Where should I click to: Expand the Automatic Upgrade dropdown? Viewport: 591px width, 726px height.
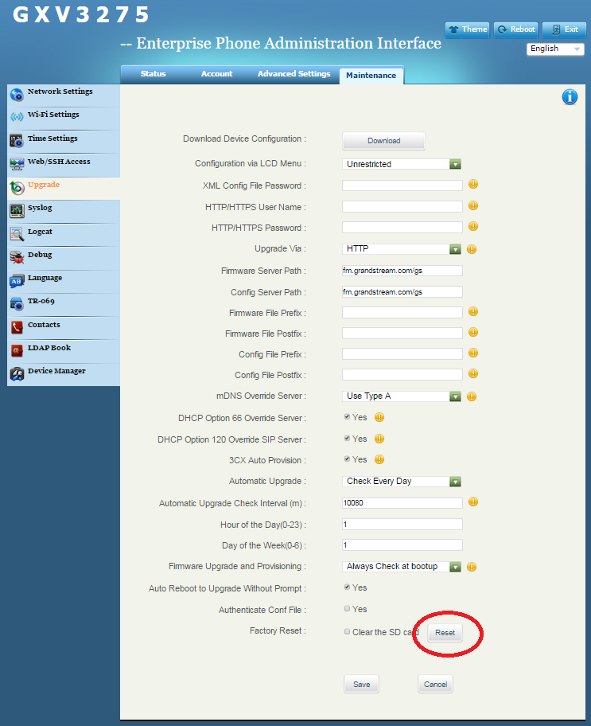(x=455, y=482)
